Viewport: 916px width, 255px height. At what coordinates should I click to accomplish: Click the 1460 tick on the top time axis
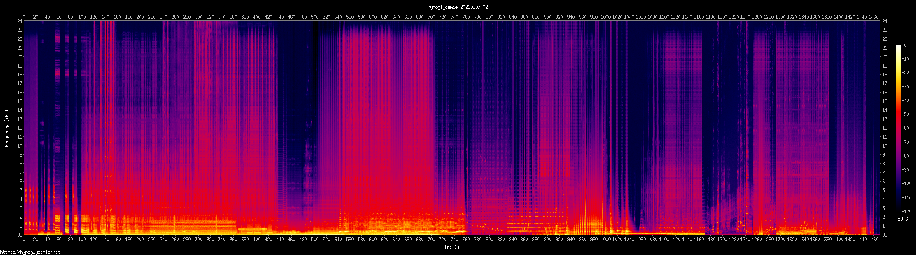pos(873,17)
